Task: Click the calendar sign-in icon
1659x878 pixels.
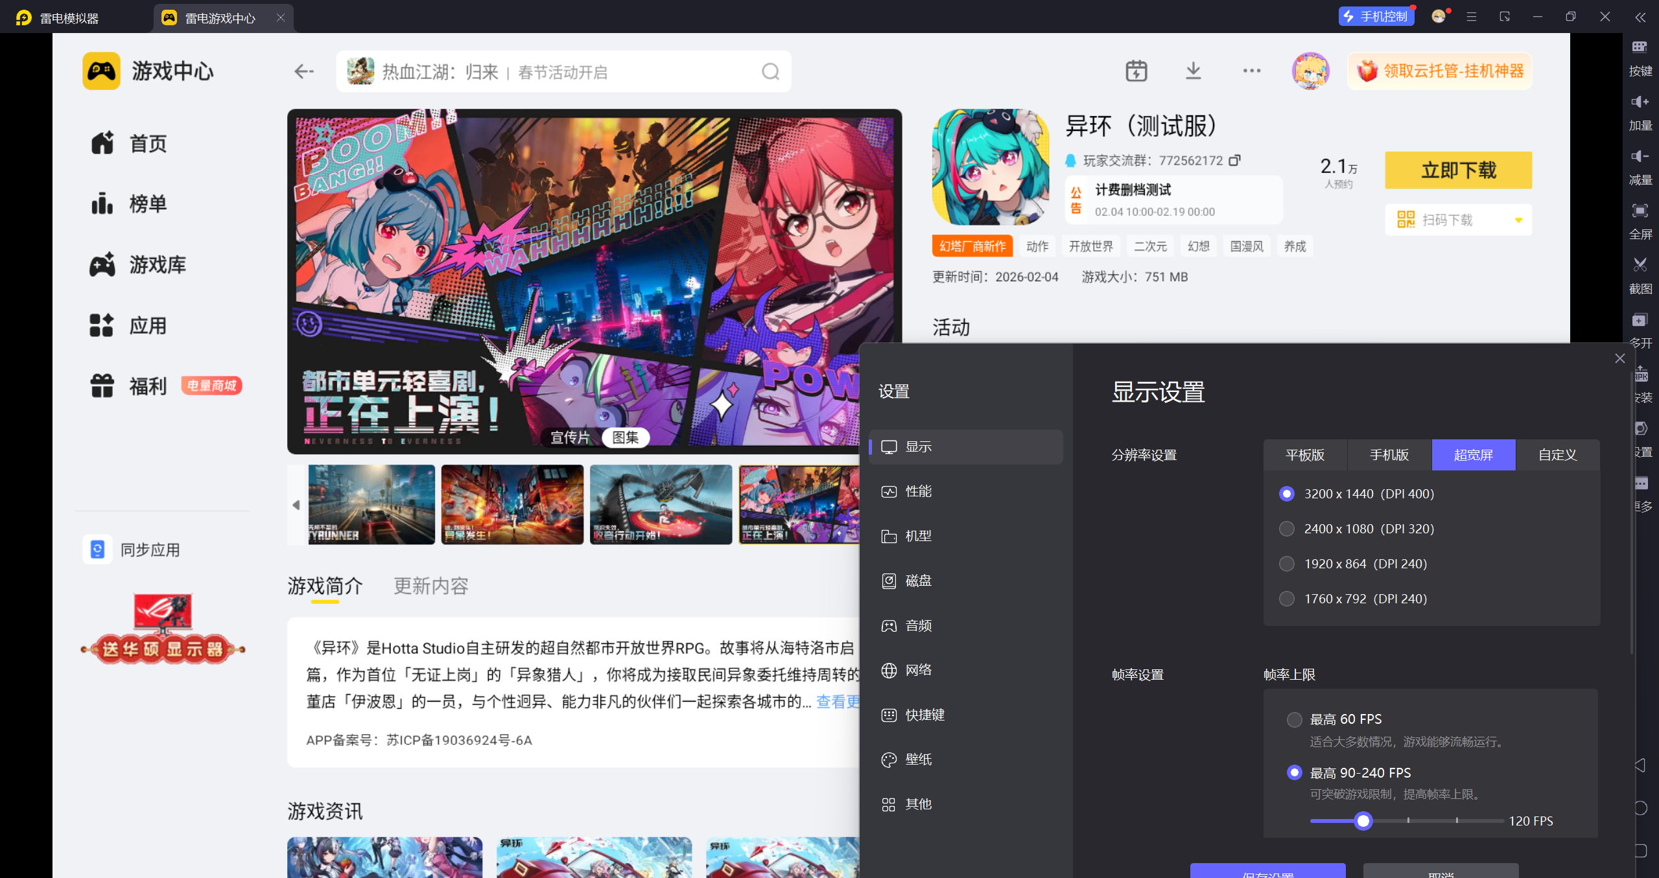Action: (1136, 71)
